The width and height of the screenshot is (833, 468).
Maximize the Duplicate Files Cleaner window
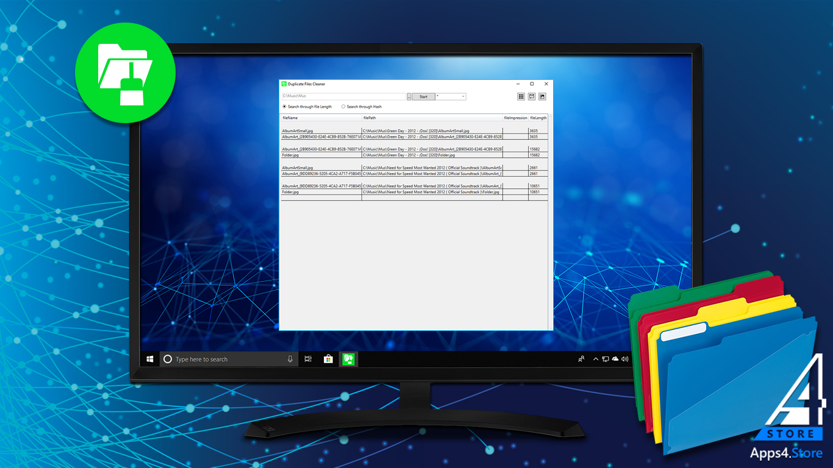(x=532, y=83)
